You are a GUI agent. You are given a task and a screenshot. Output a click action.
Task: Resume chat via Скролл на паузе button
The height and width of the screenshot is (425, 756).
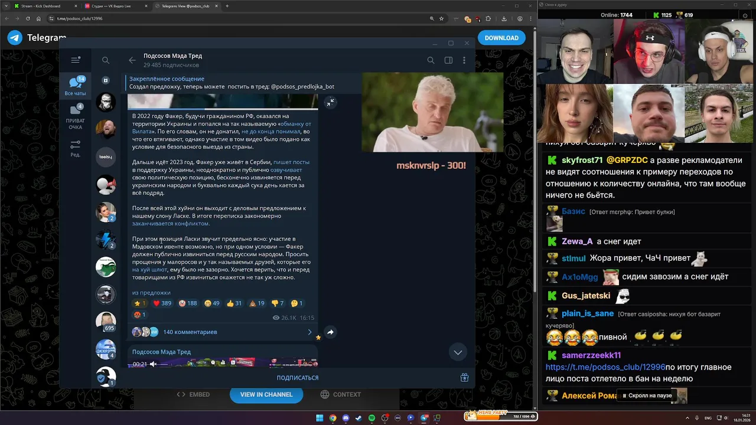tap(647, 395)
